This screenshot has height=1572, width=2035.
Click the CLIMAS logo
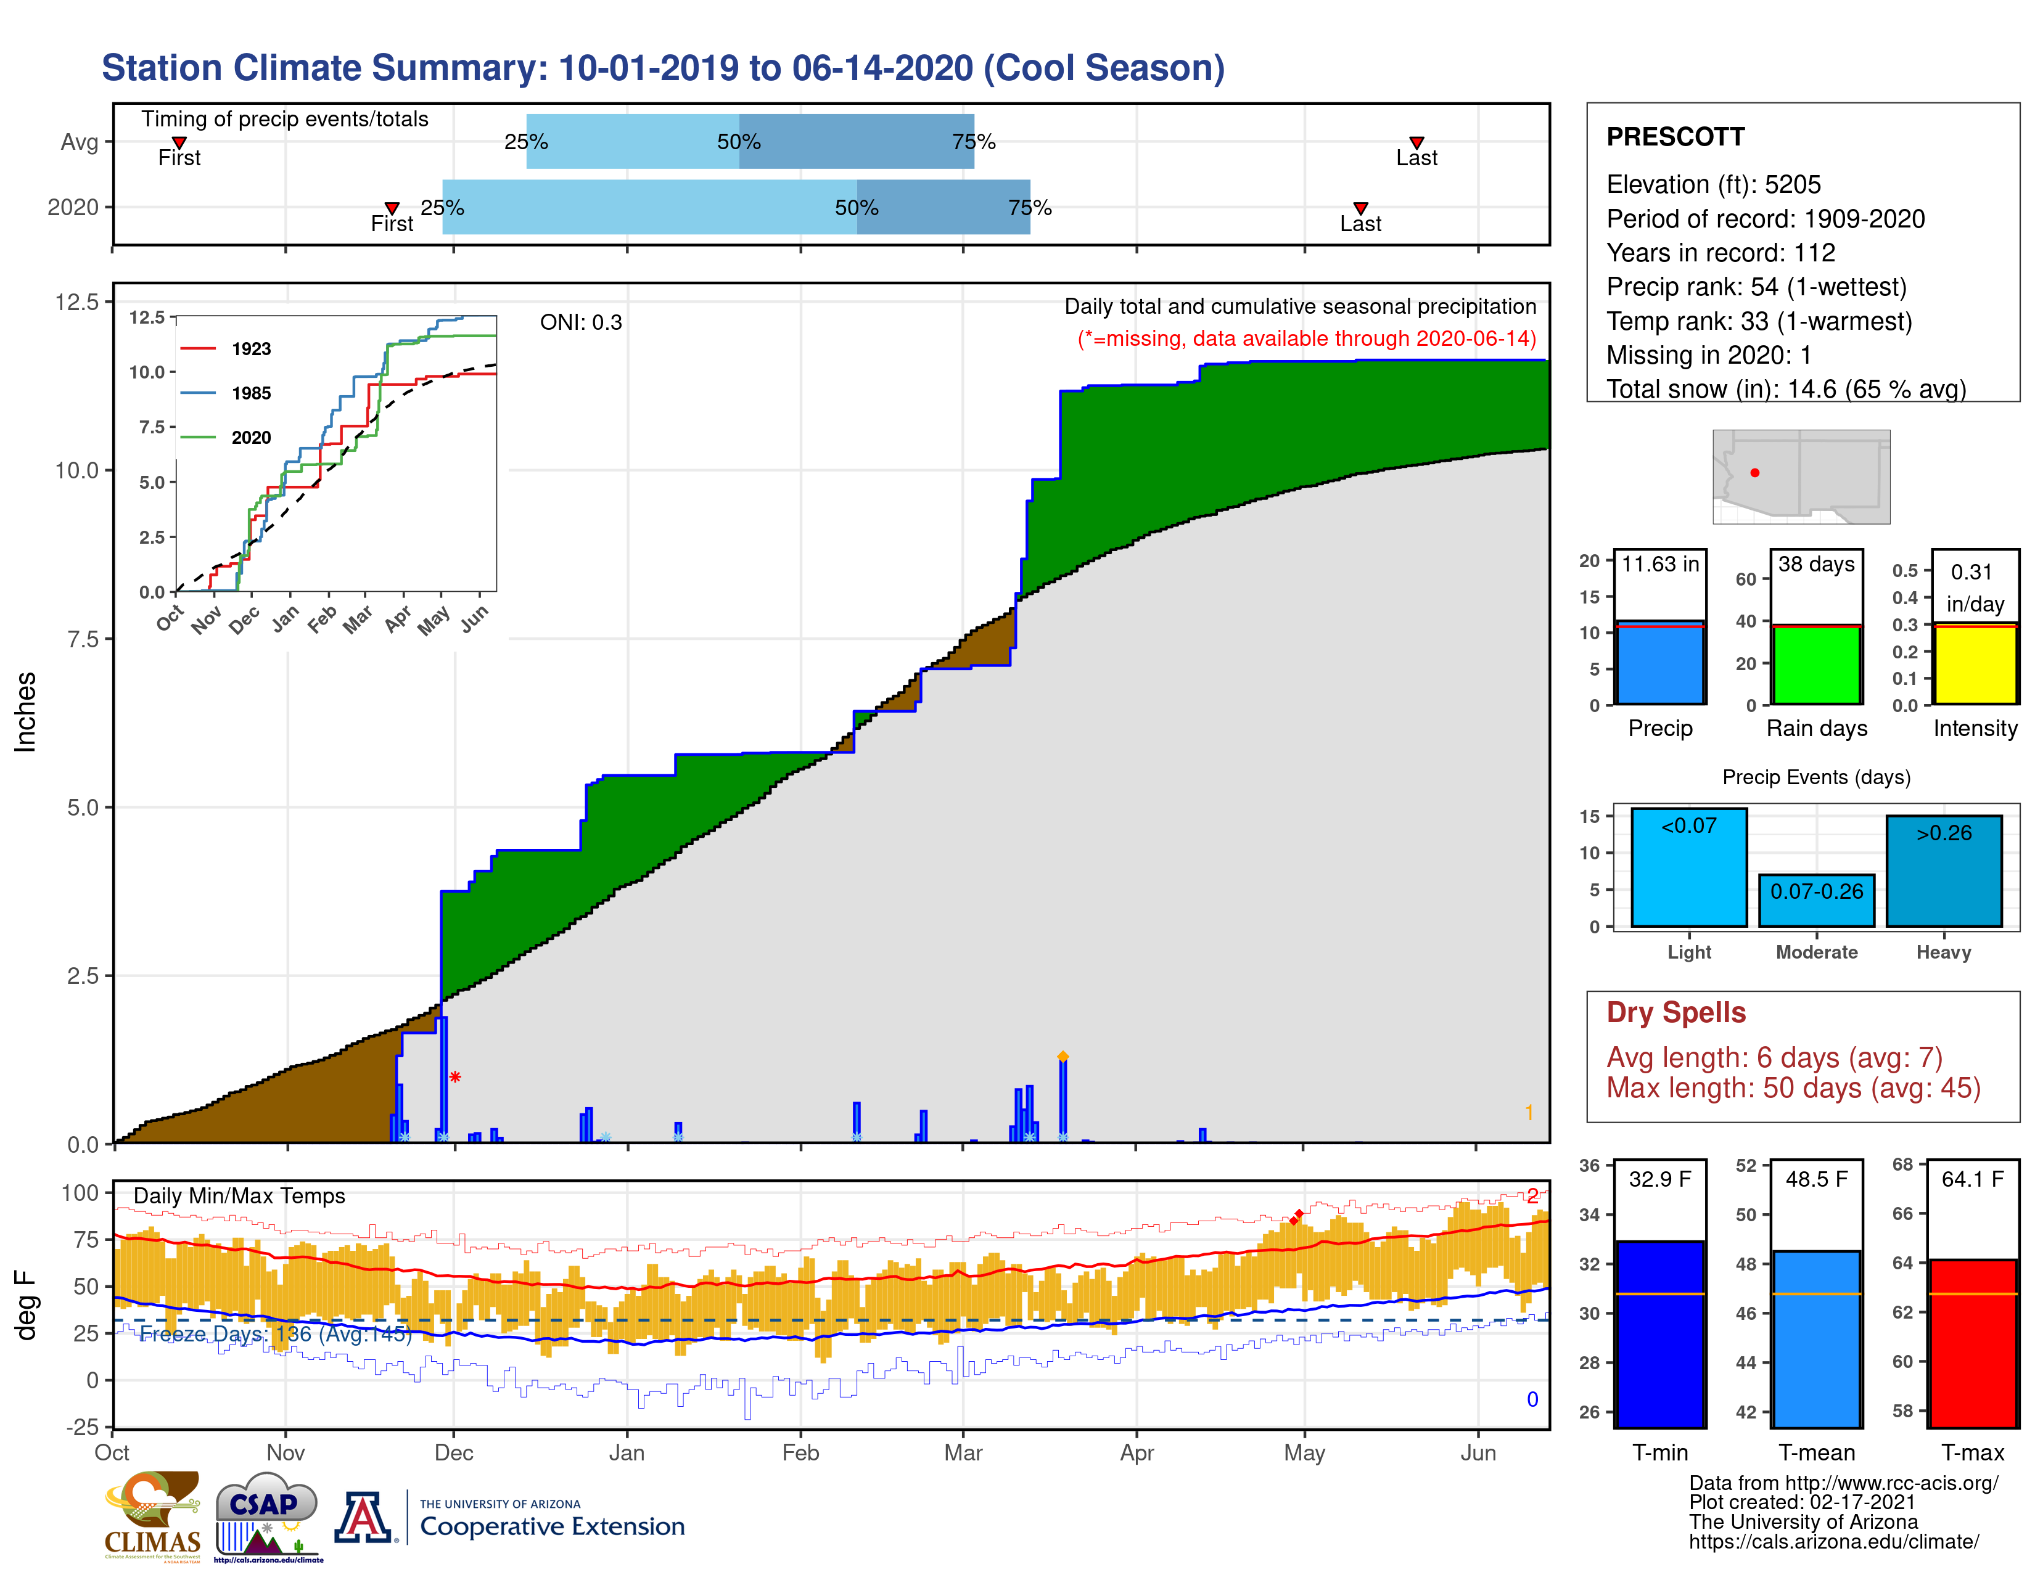click(153, 1516)
